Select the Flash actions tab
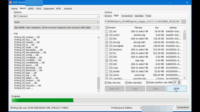 coord(116,16)
